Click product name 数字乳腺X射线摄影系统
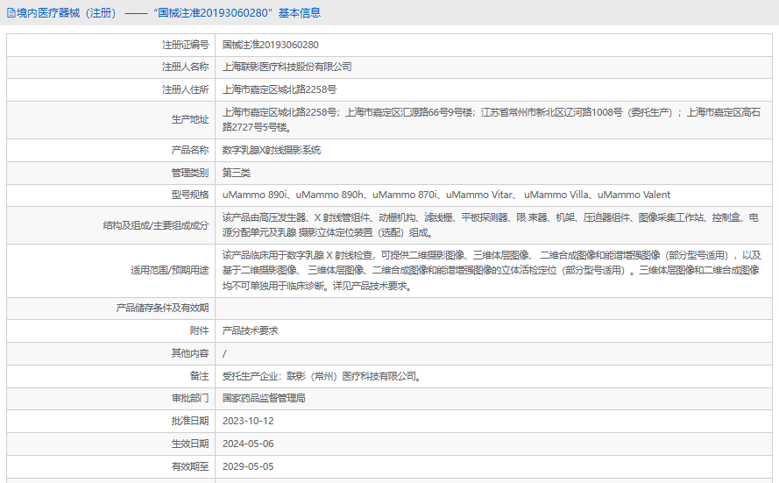Screen dimensions: 779x483 tap(272, 150)
